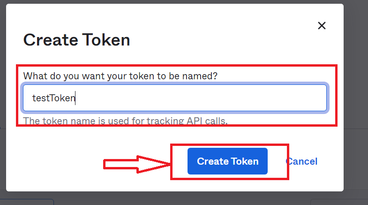Click the 'Create Token' dialog heading
This screenshot has width=368, height=205.
click(x=76, y=40)
